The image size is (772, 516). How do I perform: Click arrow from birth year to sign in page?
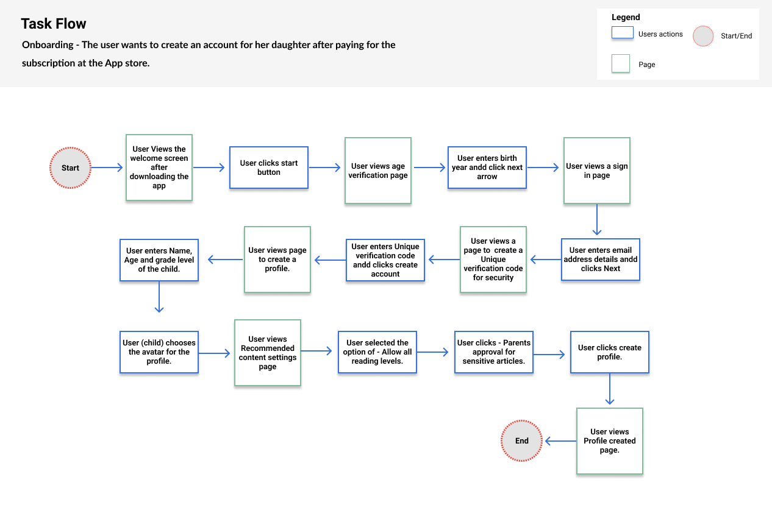(x=543, y=168)
